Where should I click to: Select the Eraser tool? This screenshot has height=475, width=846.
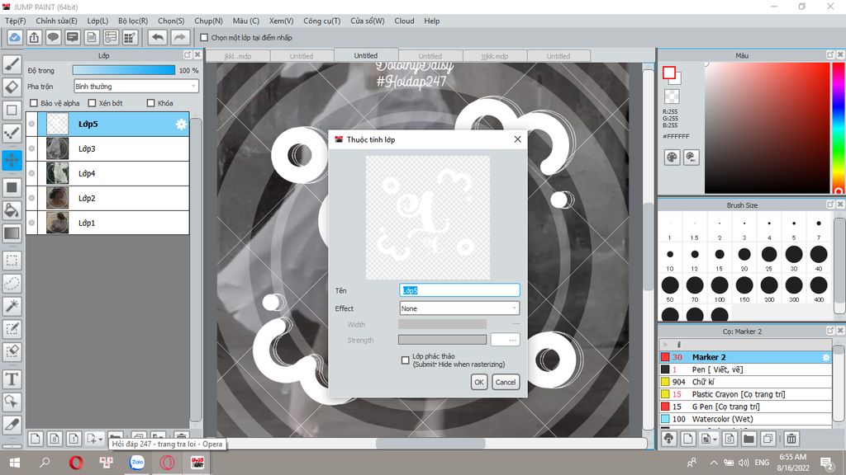pyautogui.click(x=12, y=87)
